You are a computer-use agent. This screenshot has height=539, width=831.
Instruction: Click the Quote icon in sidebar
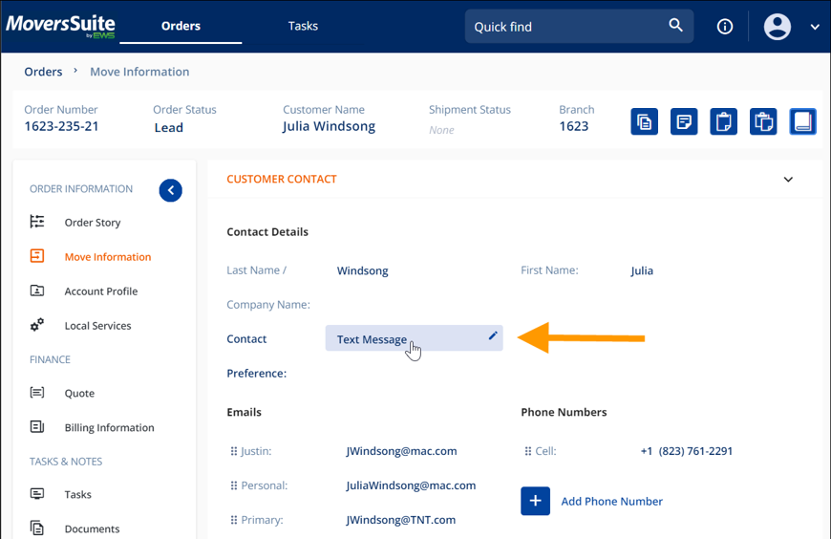(x=37, y=393)
